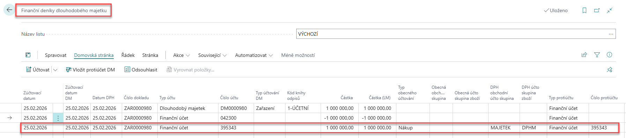Go back with the left arrow icon
The height and width of the screenshot is (138, 626).
(x=9, y=10)
